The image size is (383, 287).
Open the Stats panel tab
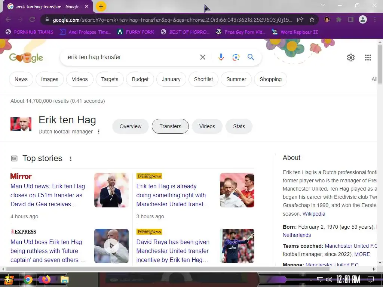click(x=239, y=126)
